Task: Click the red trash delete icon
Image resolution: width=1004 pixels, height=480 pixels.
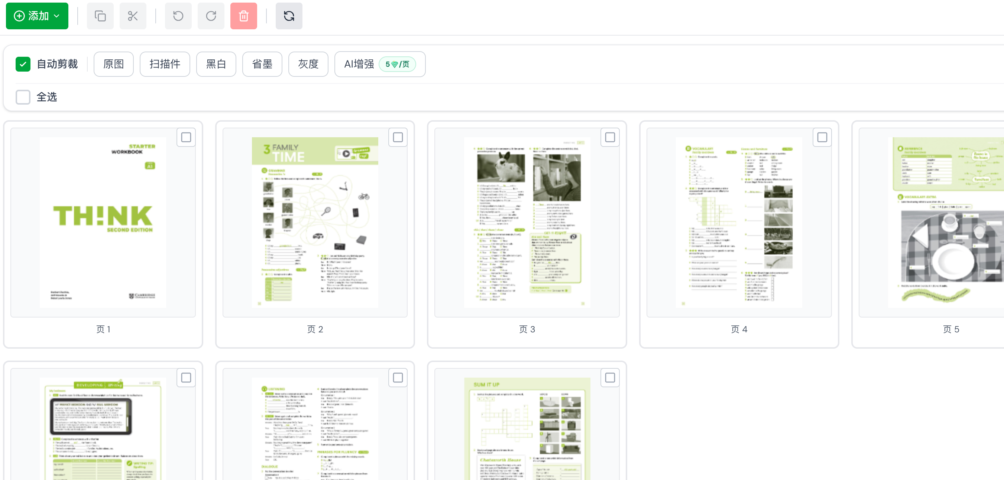Action: coord(244,16)
